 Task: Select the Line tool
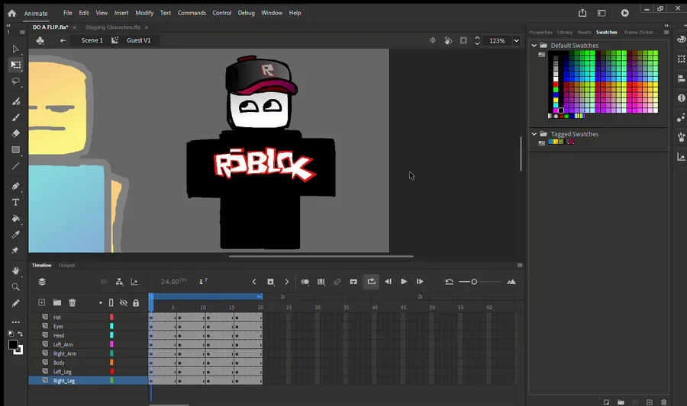tap(16, 166)
